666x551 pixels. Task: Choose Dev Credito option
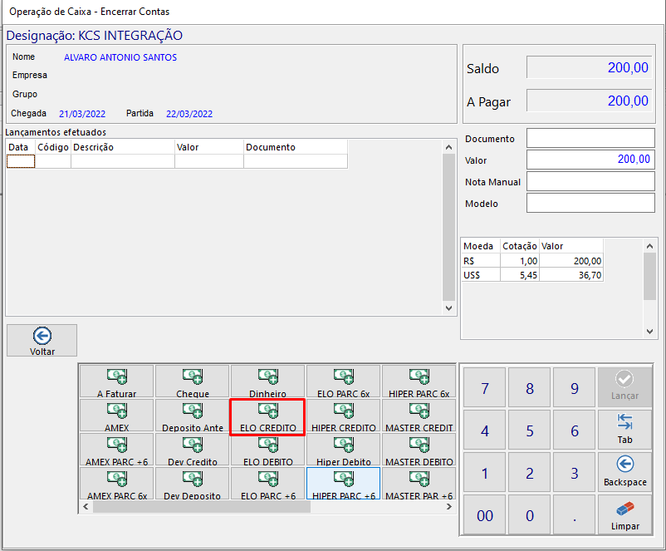click(x=193, y=450)
